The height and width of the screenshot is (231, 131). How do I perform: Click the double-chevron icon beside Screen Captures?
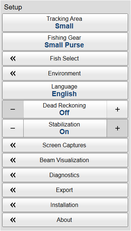pos(13,145)
